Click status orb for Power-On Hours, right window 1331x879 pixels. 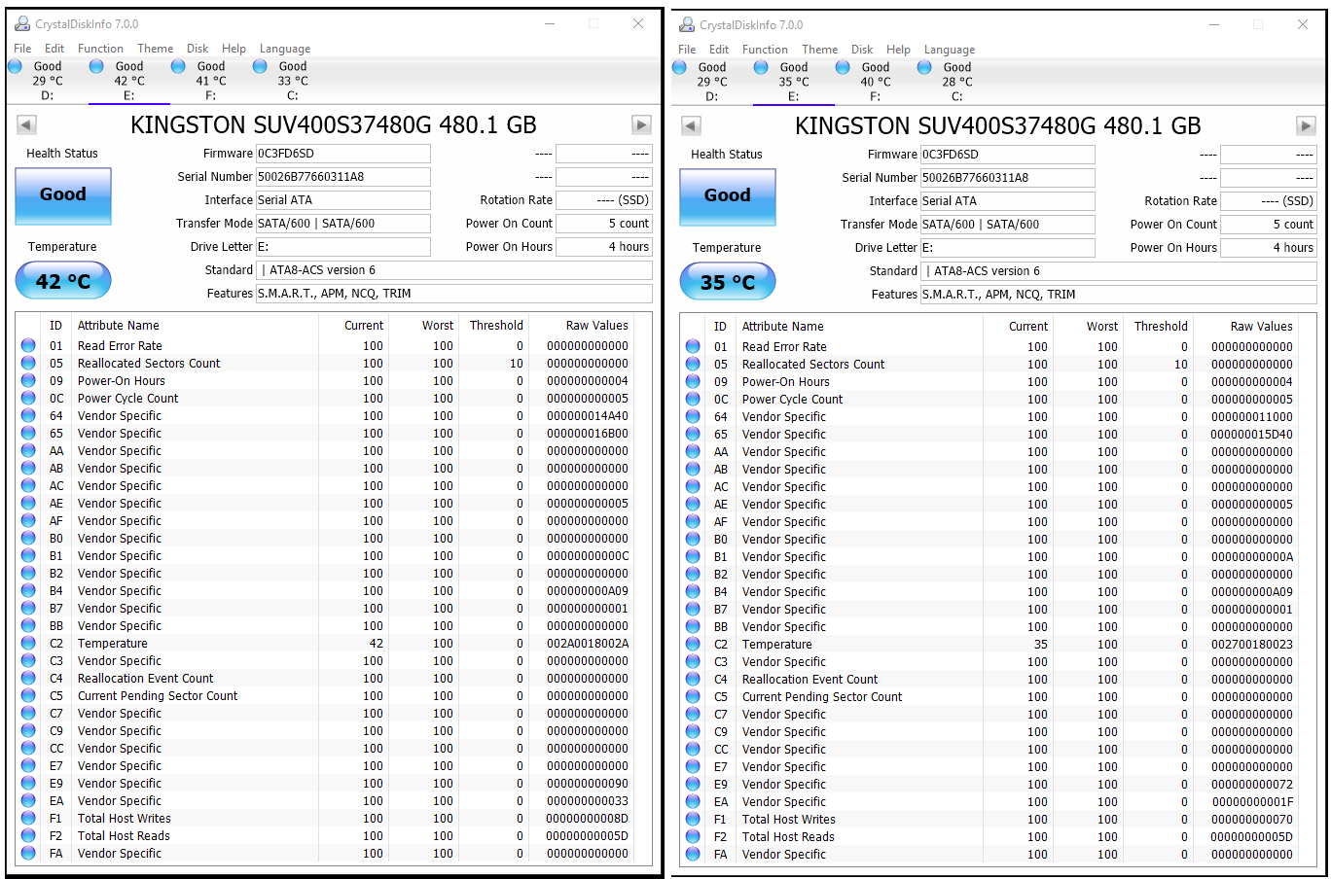(x=693, y=381)
